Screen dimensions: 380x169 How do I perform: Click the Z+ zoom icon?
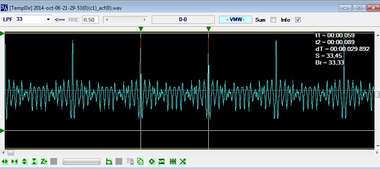(x=44, y=161)
